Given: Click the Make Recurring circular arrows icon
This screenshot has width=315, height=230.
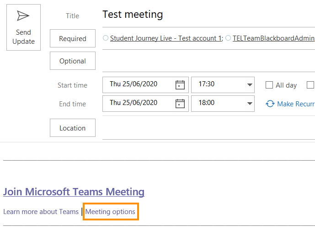Looking at the screenshot, I should tap(270, 104).
